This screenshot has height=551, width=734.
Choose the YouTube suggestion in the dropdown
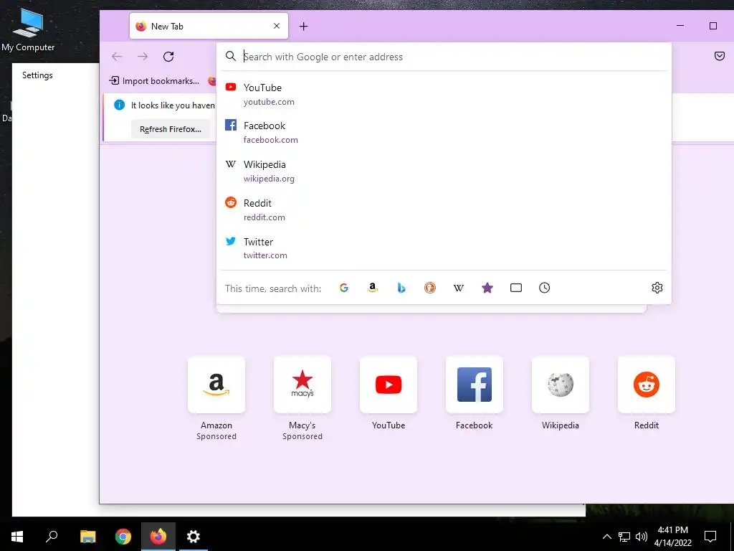click(x=444, y=94)
